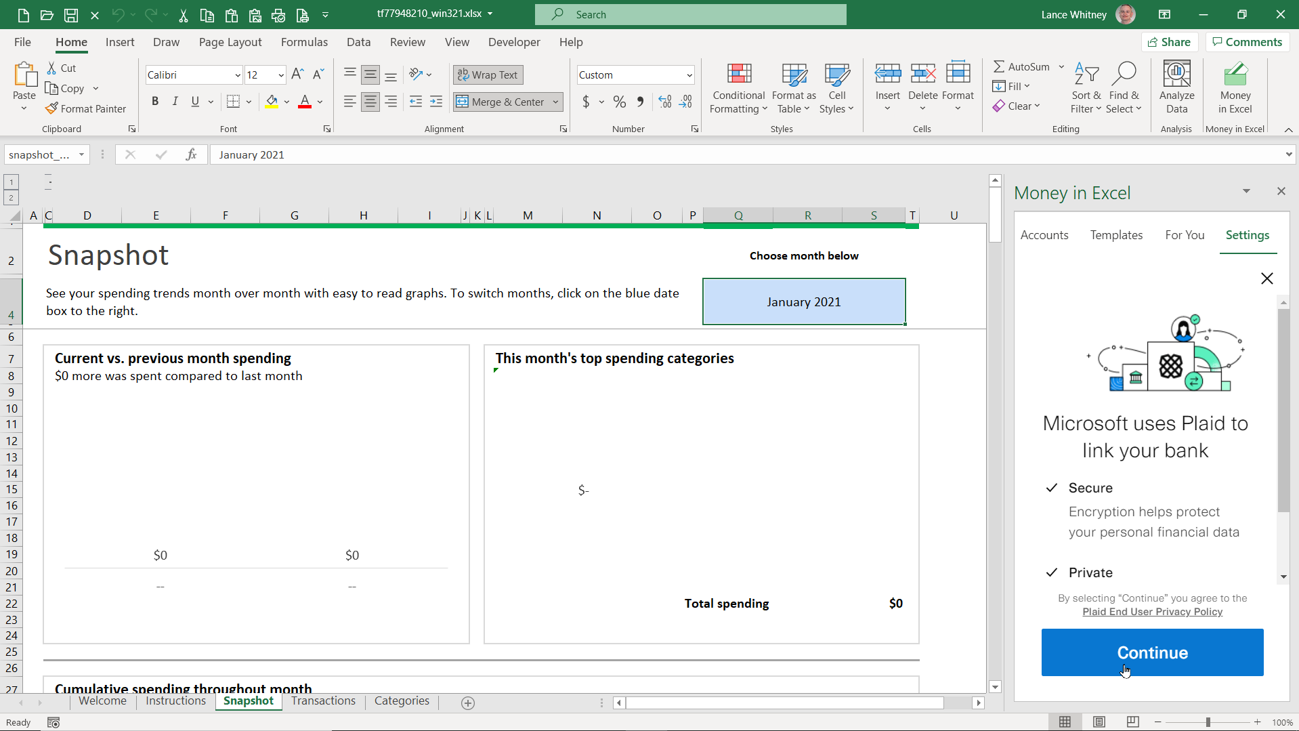Increase font size with the A-up icon
Viewport: 1299px width, 731px height.
click(297, 75)
